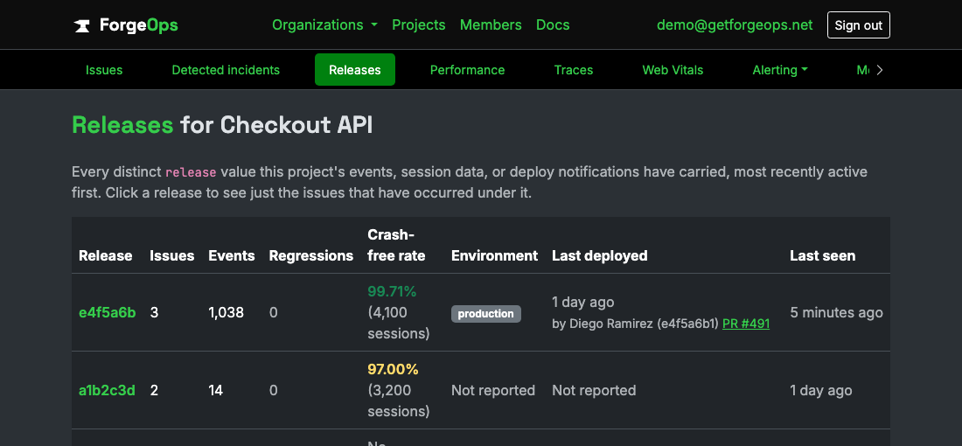
Task: Click the Sign out button
Action: pyautogui.click(x=858, y=25)
